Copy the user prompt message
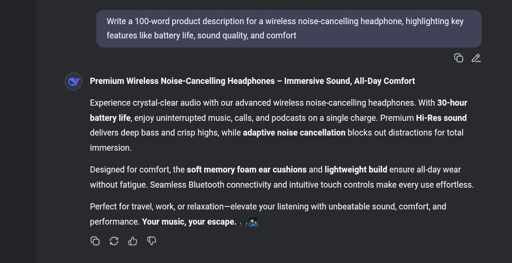Viewport: 512px width, 263px height. [458, 58]
